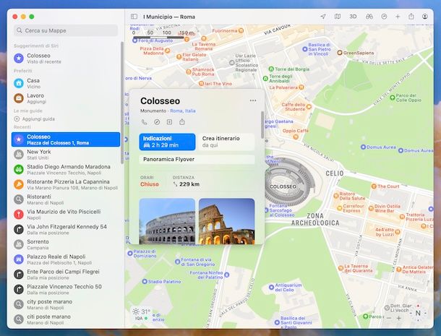The height and width of the screenshot is (336, 441).
Task: Open the map mode selector icon
Action: tap(338, 17)
